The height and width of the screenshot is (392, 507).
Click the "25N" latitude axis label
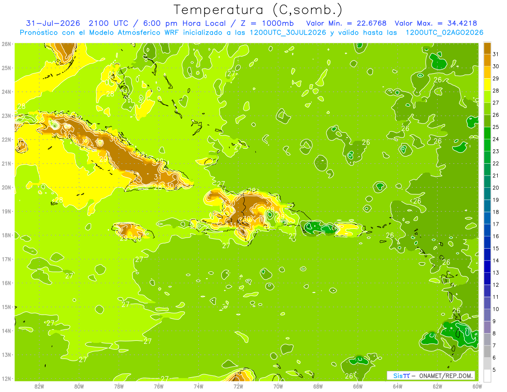point(6,68)
